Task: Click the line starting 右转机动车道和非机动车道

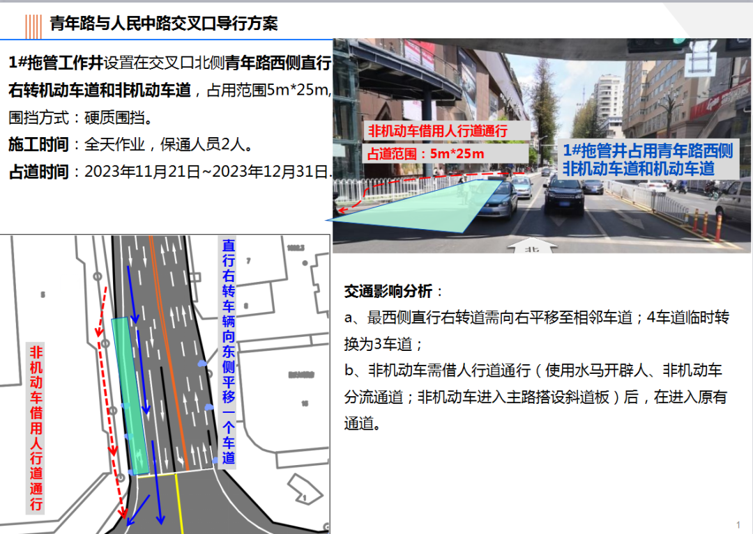Action: tap(170, 90)
